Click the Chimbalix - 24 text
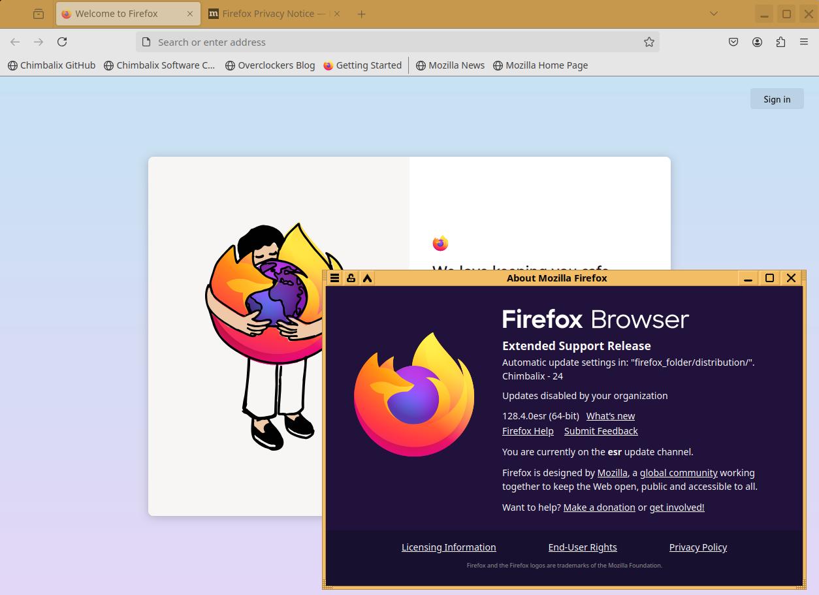 [x=532, y=376]
